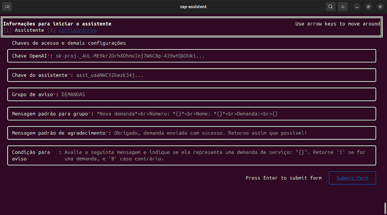Click the 'Press Enter to submit form' hint
This screenshot has width=387, height=215.
click(x=284, y=178)
